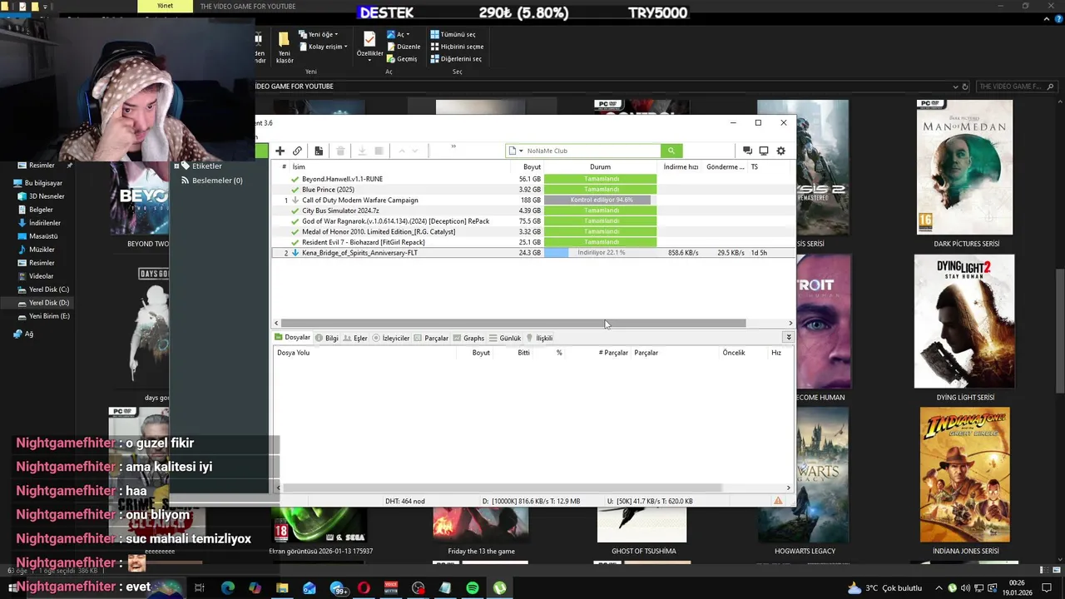Refresh the Explorer folder view

(965, 87)
